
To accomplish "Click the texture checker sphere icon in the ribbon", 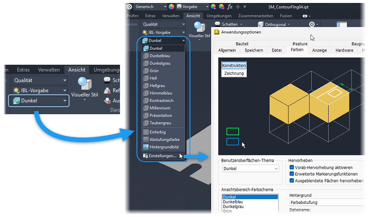I will (x=312, y=24).
